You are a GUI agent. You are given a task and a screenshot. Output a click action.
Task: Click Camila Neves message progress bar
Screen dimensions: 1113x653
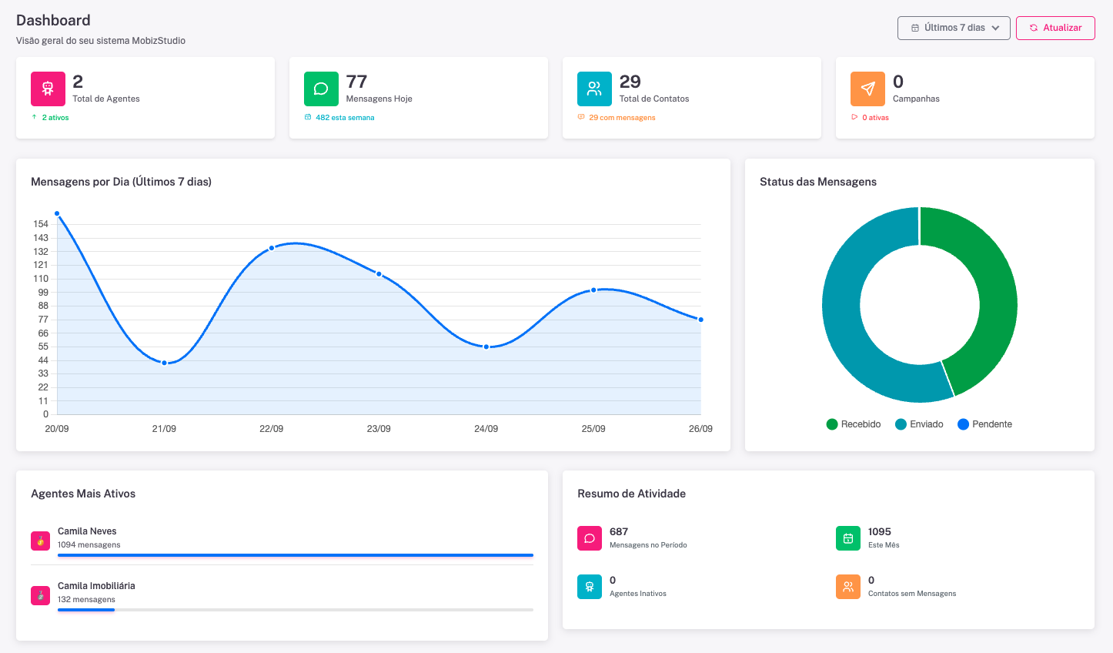pyautogui.click(x=295, y=554)
